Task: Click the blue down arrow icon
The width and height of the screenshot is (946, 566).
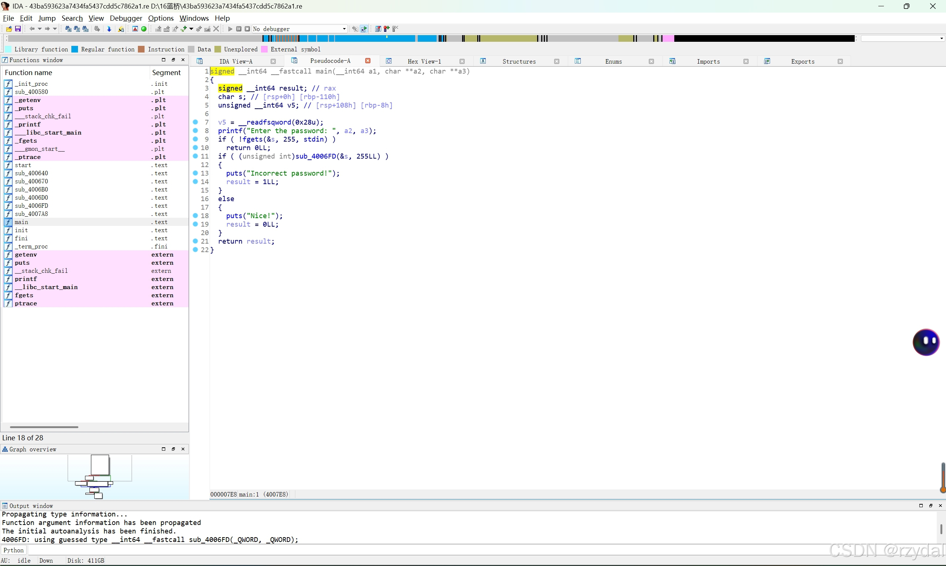Action: 109,29
